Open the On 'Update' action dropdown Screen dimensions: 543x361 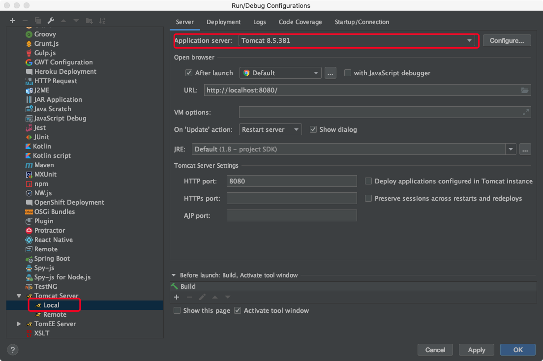click(x=270, y=129)
